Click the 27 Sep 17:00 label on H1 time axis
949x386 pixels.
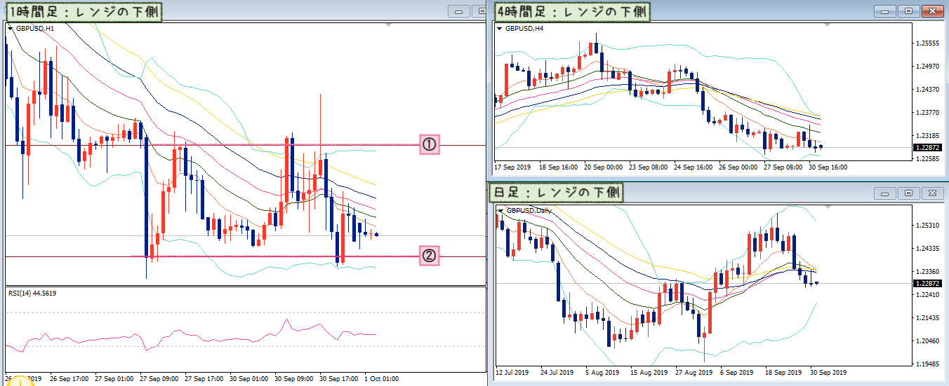pos(203,379)
